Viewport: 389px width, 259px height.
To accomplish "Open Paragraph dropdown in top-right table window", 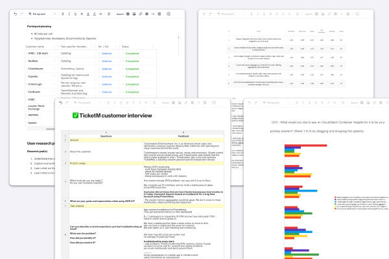I will pyautogui.click(x=231, y=14).
